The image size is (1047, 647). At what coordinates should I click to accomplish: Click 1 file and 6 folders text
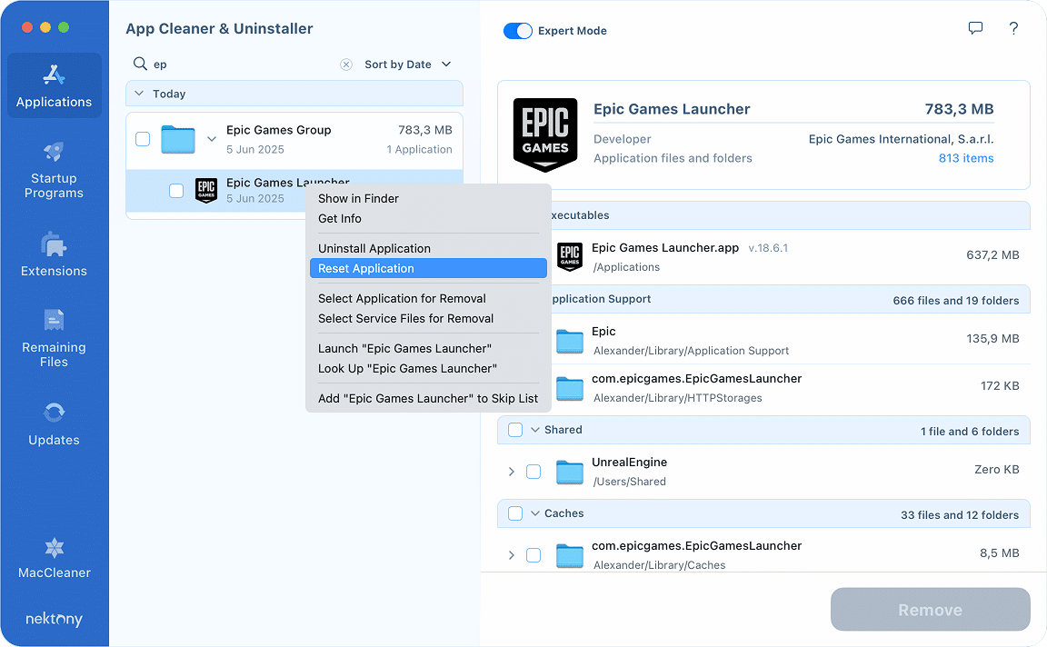(x=970, y=432)
